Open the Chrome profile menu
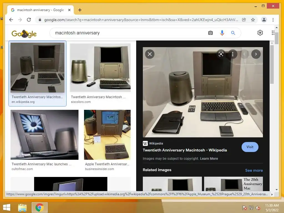The image size is (284, 213). pyautogui.click(x=264, y=20)
